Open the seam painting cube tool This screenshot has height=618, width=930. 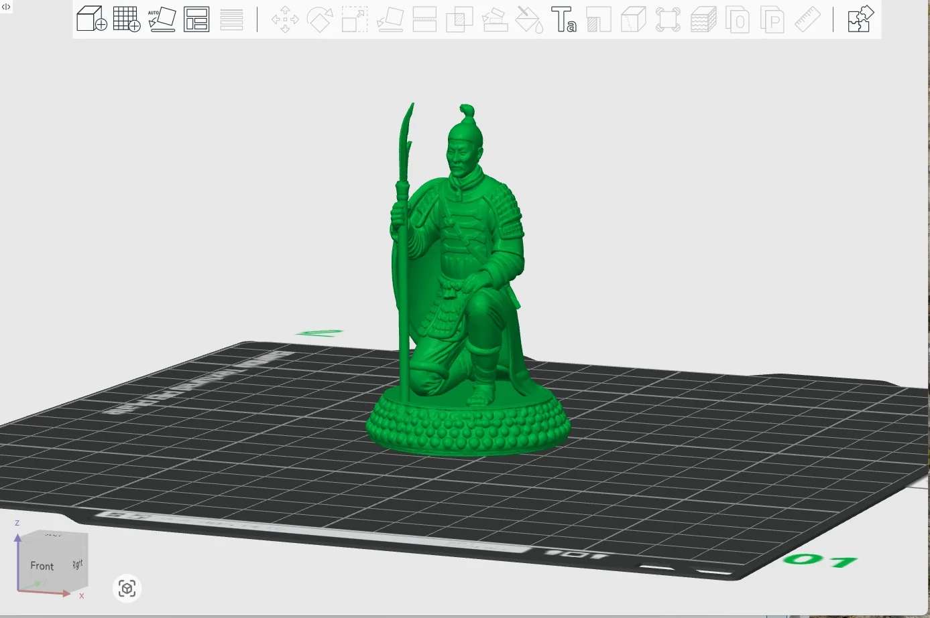[633, 19]
